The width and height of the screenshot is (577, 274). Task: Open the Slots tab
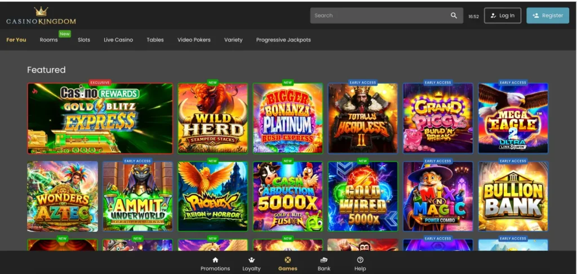84,40
